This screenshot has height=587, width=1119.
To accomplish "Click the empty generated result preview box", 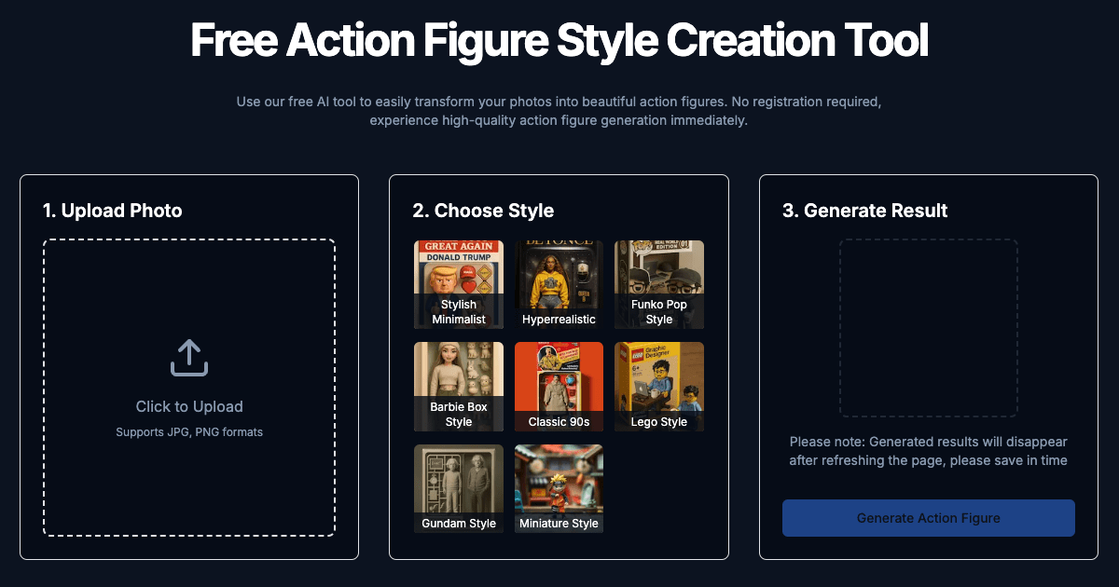I will [929, 328].
